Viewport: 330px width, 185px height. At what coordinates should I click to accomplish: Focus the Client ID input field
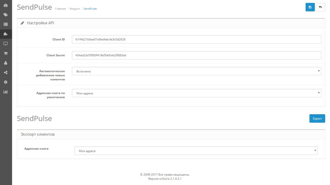point(197,39)
